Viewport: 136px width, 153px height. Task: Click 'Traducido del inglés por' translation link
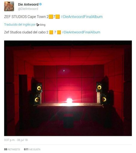pyautogui.click(x=20, y=25)
